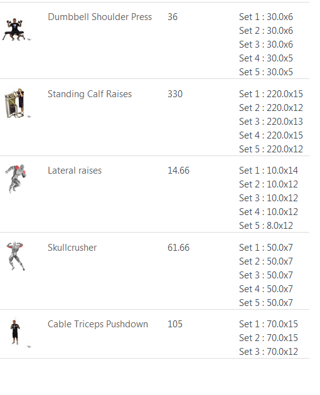Click the 14.66 value for Lateral raises

pos(179,171)
